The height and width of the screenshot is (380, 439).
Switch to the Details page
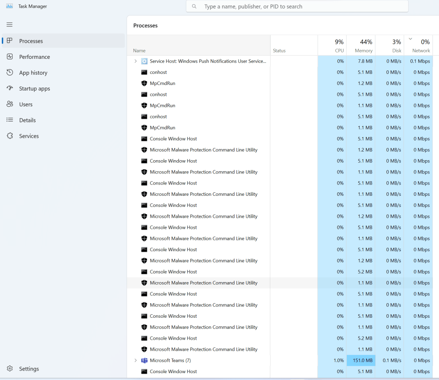[x=27, y=120]
